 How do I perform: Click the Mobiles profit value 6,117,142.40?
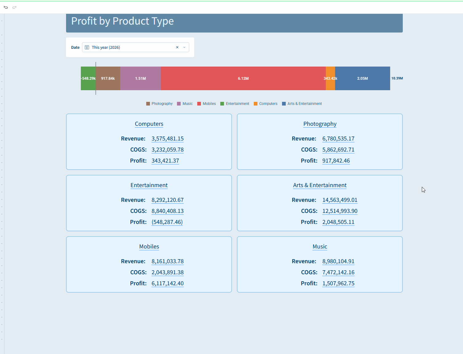(167, 283)
